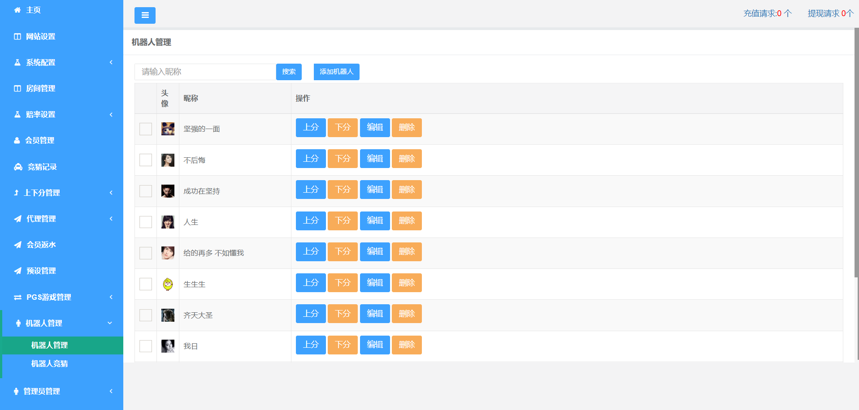Image resolution: width=859 pixels, height=410 pixels.
Task: Click the avatar of robot 齐天大圣
Action: coord(168,315)
